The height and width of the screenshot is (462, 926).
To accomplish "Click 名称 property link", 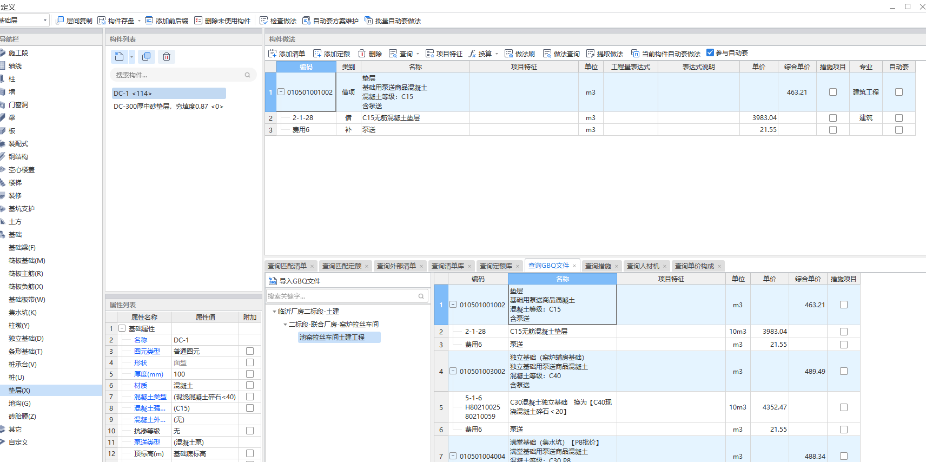I will 141,340.
